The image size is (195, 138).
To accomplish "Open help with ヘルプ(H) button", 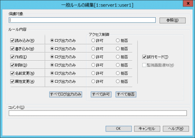I will (x=176, y=129).
